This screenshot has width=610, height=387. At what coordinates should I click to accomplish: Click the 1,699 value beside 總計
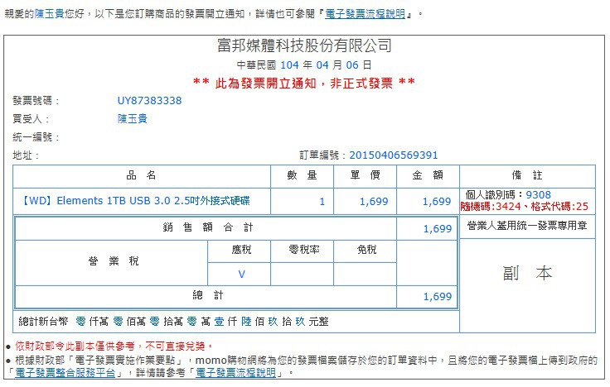[438, 297]
